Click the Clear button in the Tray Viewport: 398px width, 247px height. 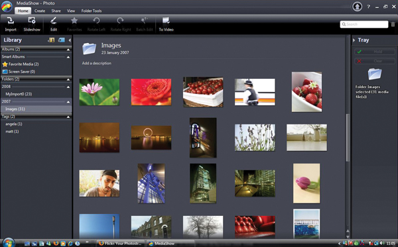tap(375, 61)
